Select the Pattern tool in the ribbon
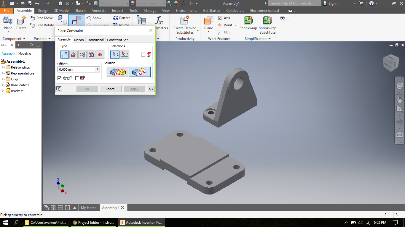The width and height of the screenshot is (405, 227). tap(122, 18)
